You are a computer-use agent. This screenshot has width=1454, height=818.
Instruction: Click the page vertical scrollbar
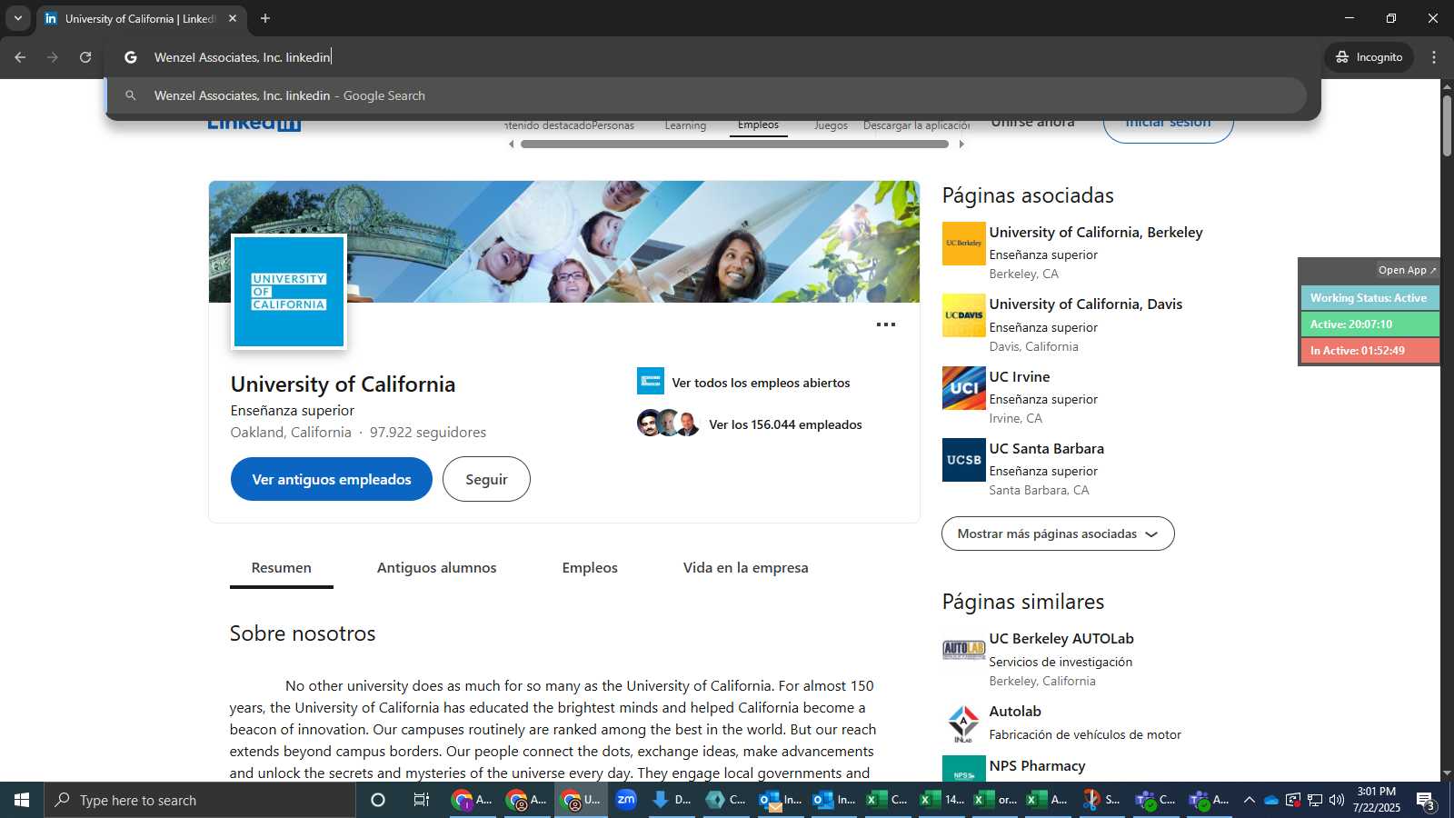[x=1447, y=125]
